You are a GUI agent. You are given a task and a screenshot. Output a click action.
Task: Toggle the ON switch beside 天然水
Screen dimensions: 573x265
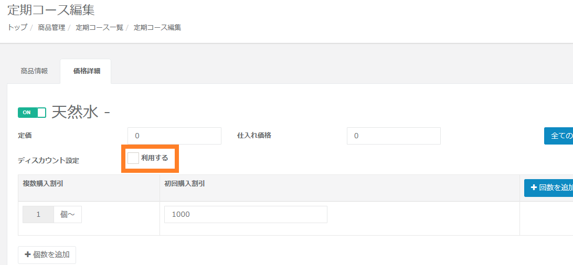coord(32,113)
